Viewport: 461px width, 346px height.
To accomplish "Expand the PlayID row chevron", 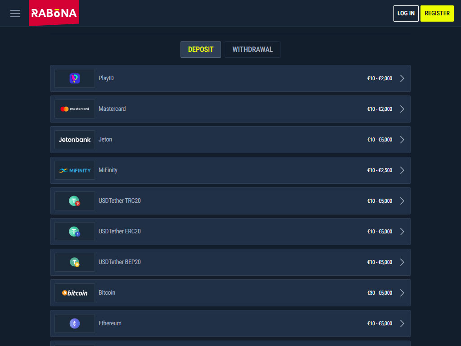I will coord(402,78).
